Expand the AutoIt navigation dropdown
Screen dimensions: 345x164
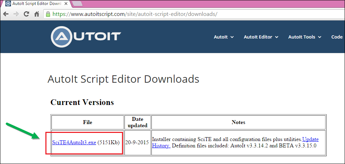[223, 37]
